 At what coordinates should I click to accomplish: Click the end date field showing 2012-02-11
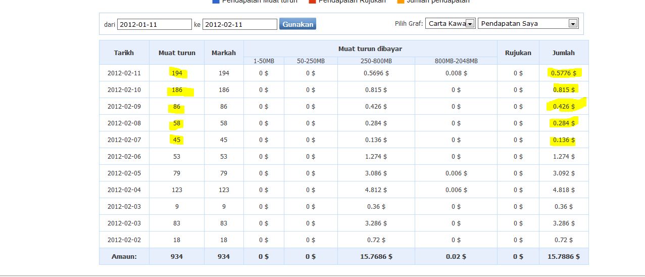pyautogui.click(x=239, y=24)
